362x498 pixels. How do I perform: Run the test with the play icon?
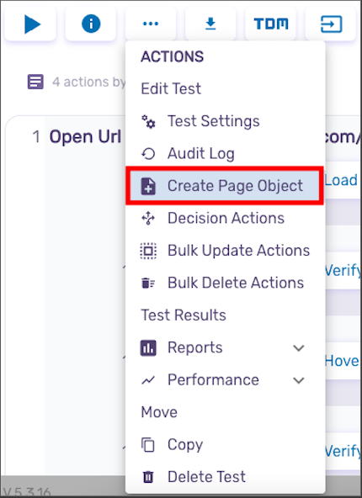31,24
